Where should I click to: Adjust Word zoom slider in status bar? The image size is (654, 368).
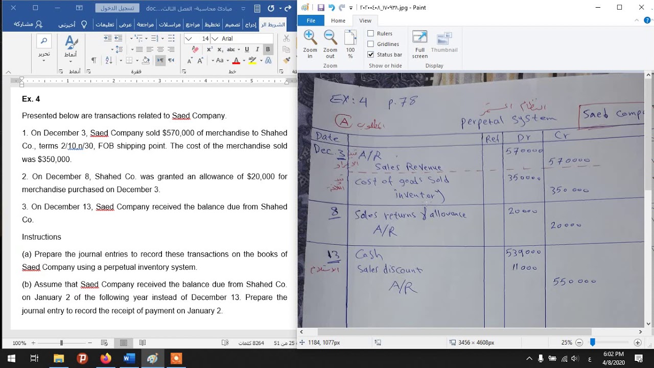click(x=61, y=343)
